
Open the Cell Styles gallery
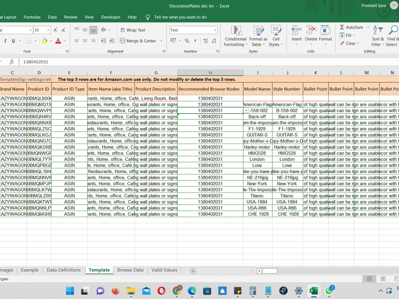pyautogui.click(x=276, y=36)
